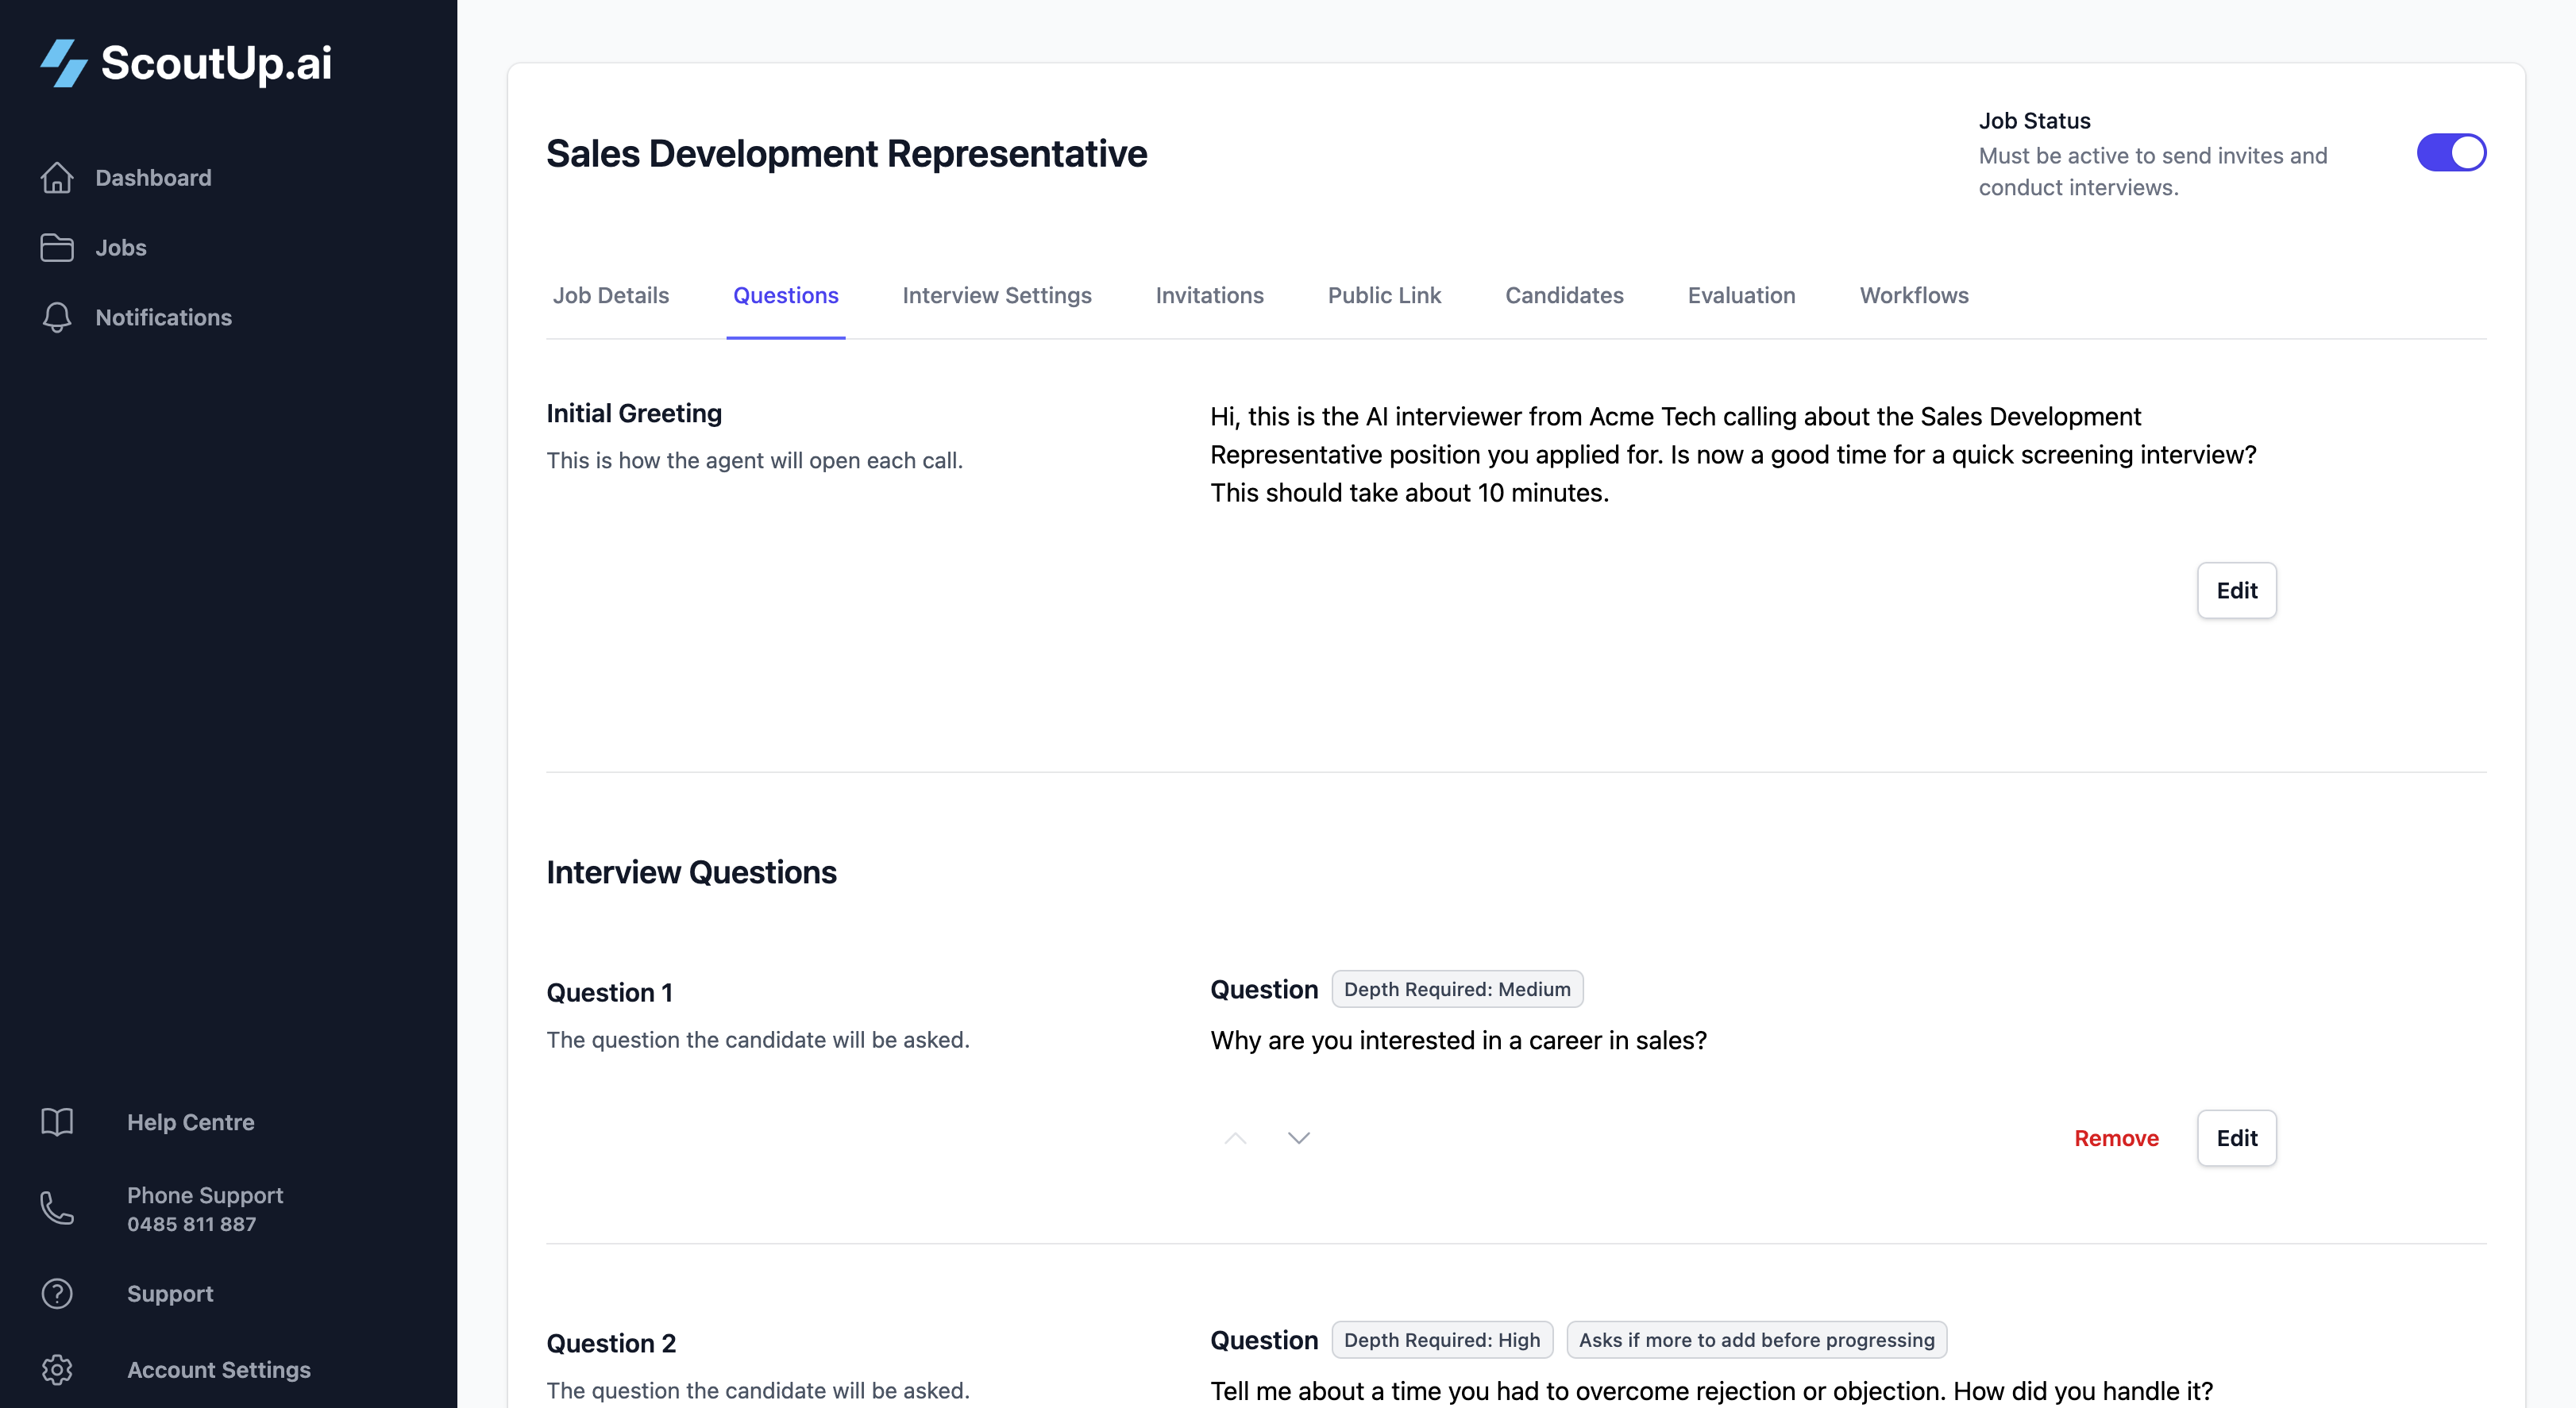Move Question 1 down using the chevron
The height and width of the screenshot is (1408, 2576).
[1298, 1137]
